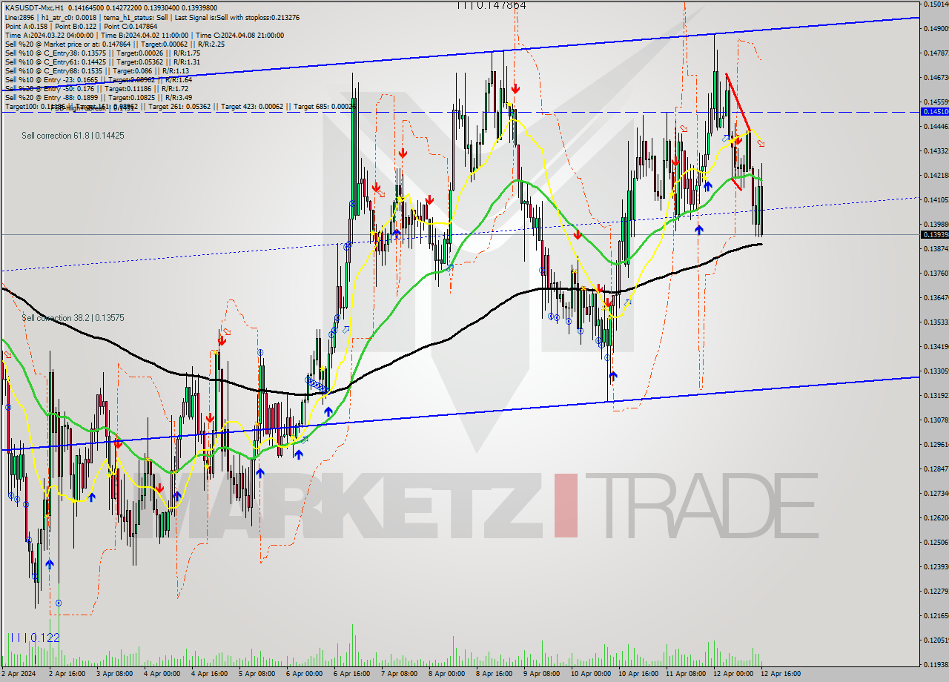Click the 'Sell %20 @ Entry -50: 0.176' line
The width and height of the screenshot is (949, 682).
(x=96, y=88)
